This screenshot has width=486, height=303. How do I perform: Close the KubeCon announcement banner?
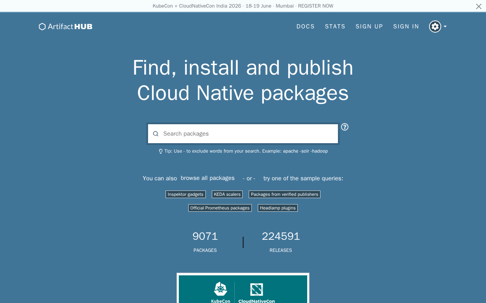[479, 6]
